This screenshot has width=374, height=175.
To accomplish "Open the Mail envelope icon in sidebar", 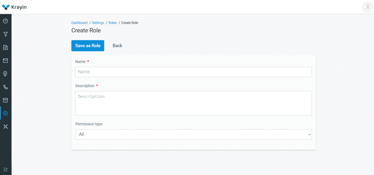I will tap(5, 60).
